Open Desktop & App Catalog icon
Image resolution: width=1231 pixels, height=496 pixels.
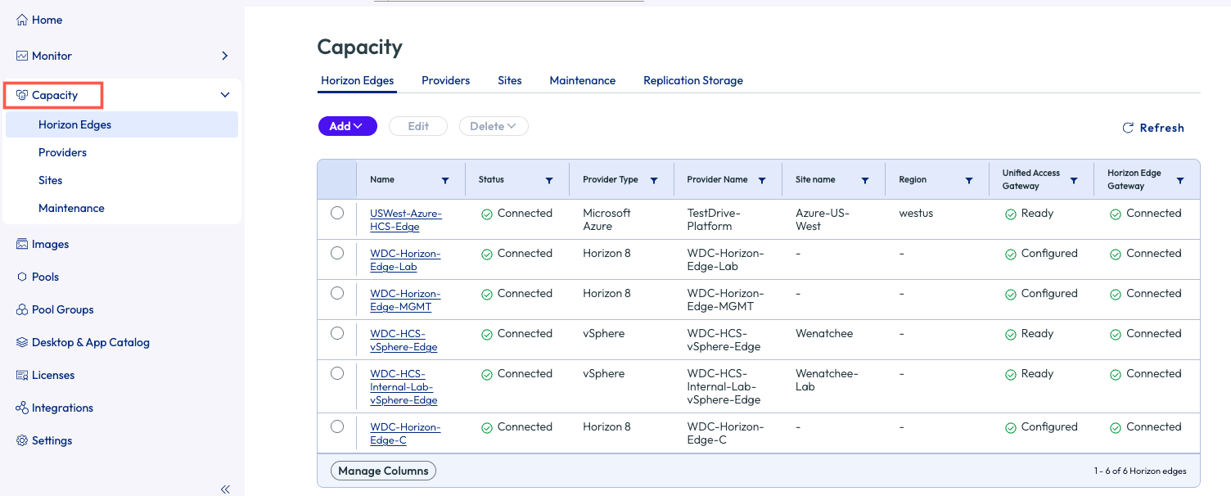click(x=22, y=343)
